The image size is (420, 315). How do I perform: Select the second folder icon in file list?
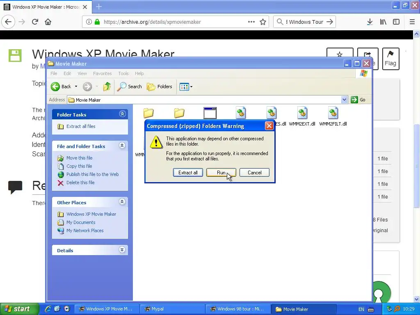(x=179, y=113)
